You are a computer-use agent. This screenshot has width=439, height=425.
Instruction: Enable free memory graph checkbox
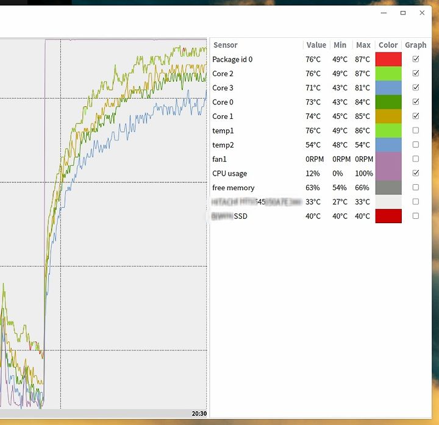point(415,187)
